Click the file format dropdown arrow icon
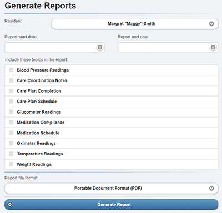This screenshot has height=213, width=222. (211, 189)
